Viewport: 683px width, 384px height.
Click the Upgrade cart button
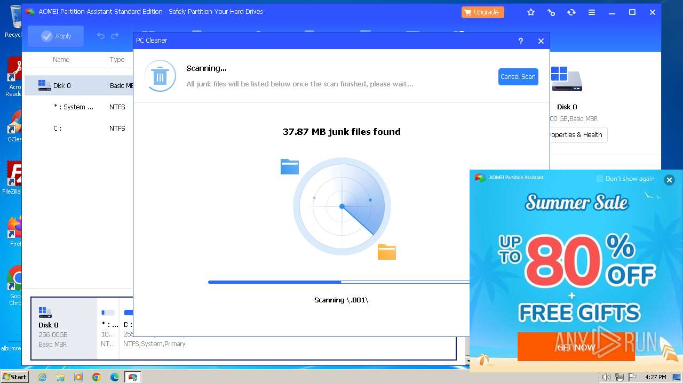[483, 12]
